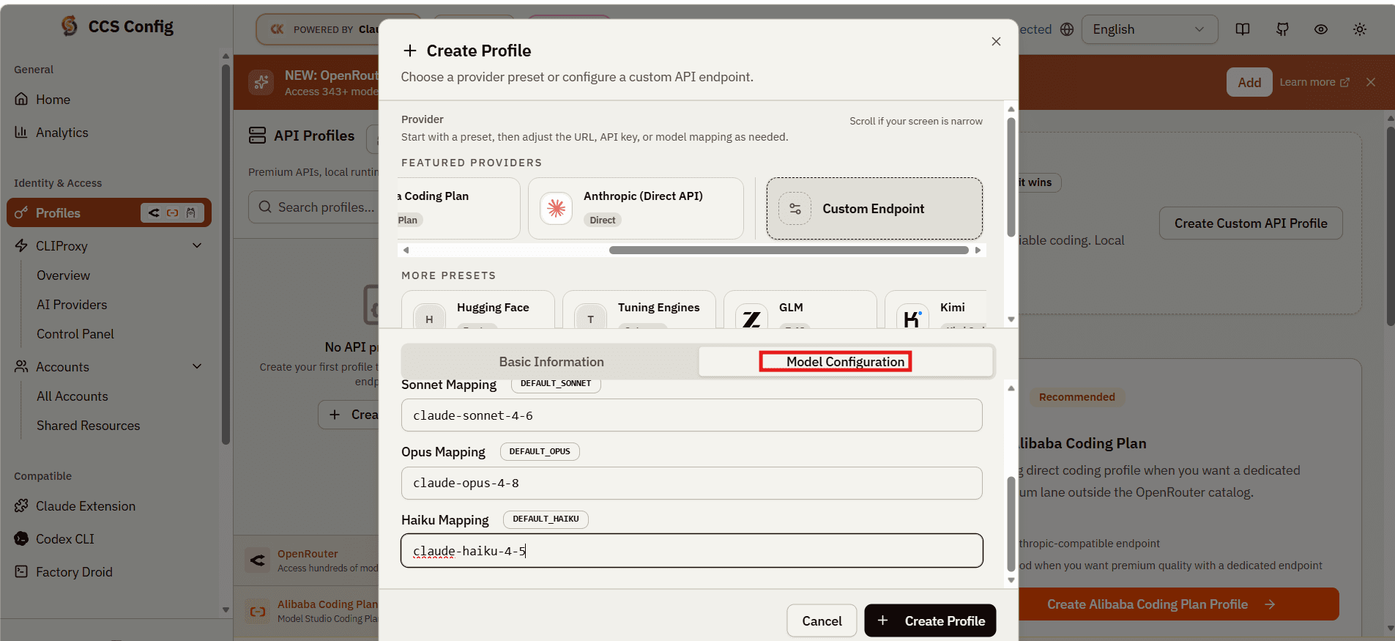Open the English language dropdown
Image resolution: width=1395 pixels, height=641 pixels.
click(x=1149, y=29)
